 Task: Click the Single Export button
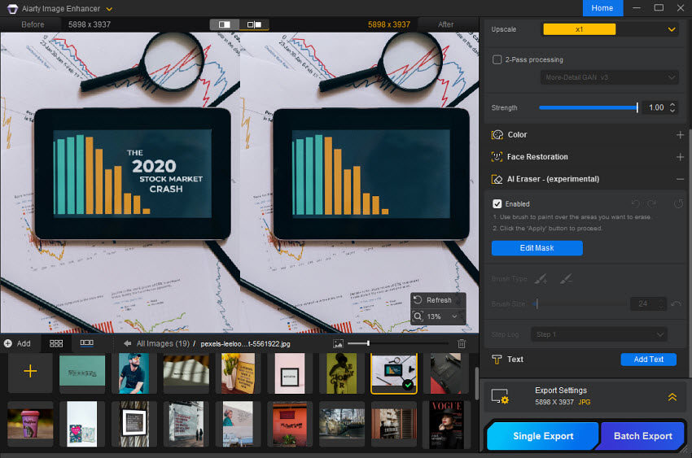pos(543,436)
